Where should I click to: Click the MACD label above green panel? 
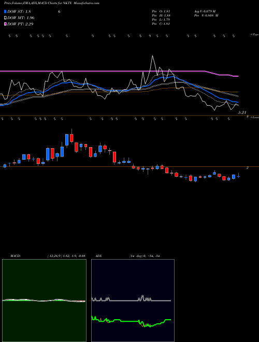(16, 256)
